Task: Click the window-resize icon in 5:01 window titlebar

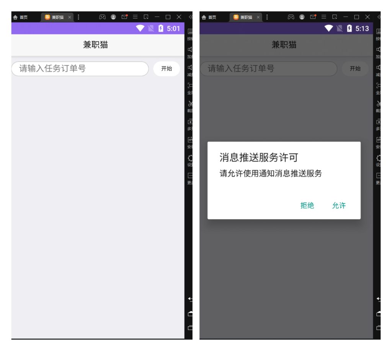Action: (146, 17)
